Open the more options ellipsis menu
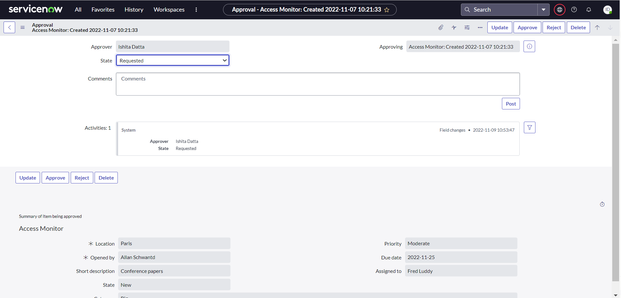 click(480, 27)
